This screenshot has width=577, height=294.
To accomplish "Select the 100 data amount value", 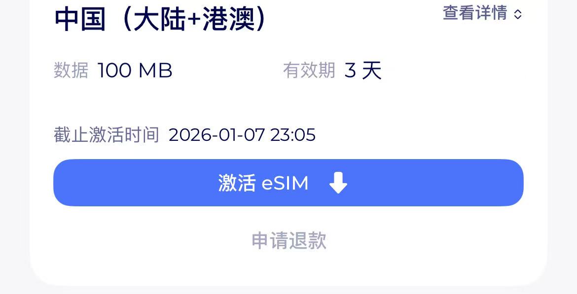I will click(x=114, y=70).
